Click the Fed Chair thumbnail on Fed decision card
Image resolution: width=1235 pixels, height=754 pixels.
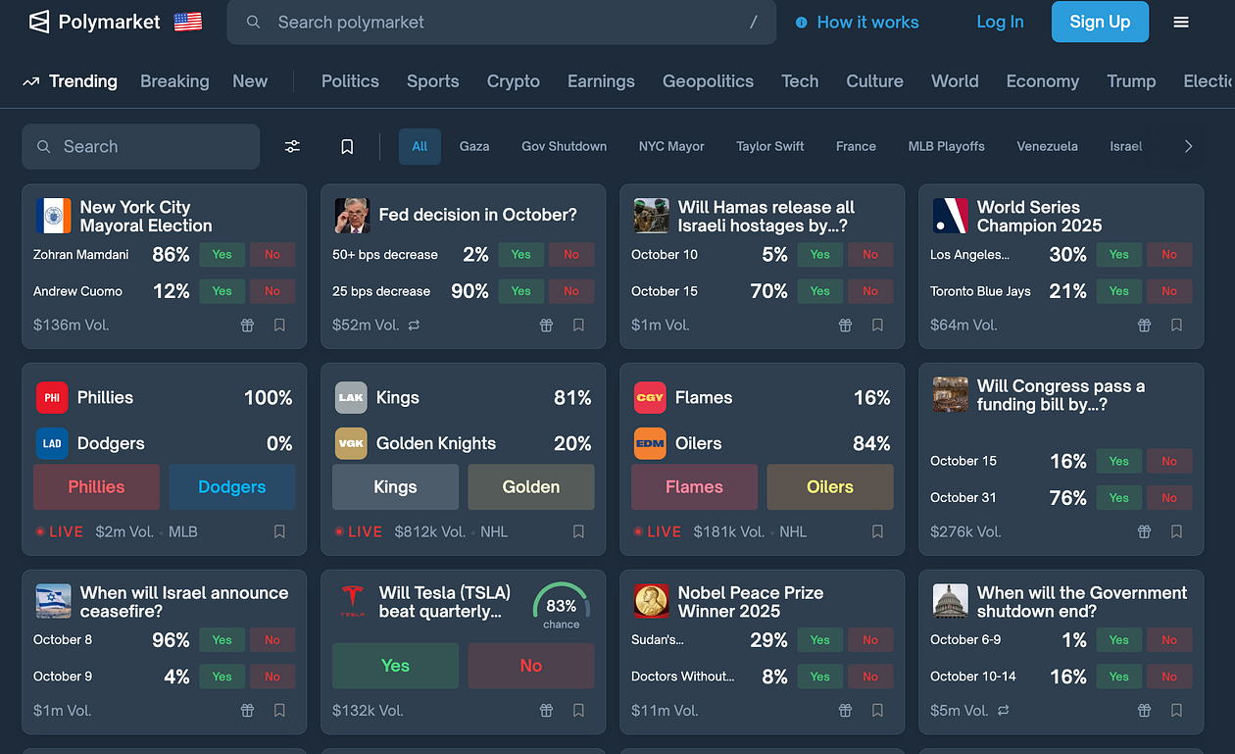tap(352, 216)
